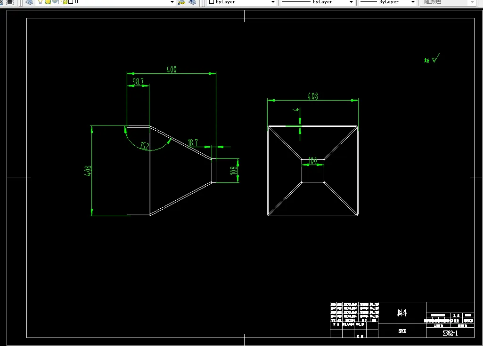This screenshot has width=483, height=346.
Task: Open the Layer Properties Manager icon
Action: point(29,2)
